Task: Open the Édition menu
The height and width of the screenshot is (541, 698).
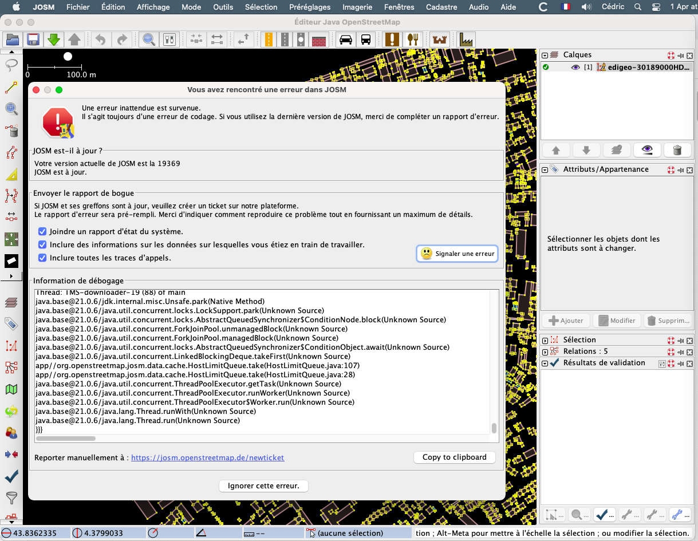Action: click(113, 7)
